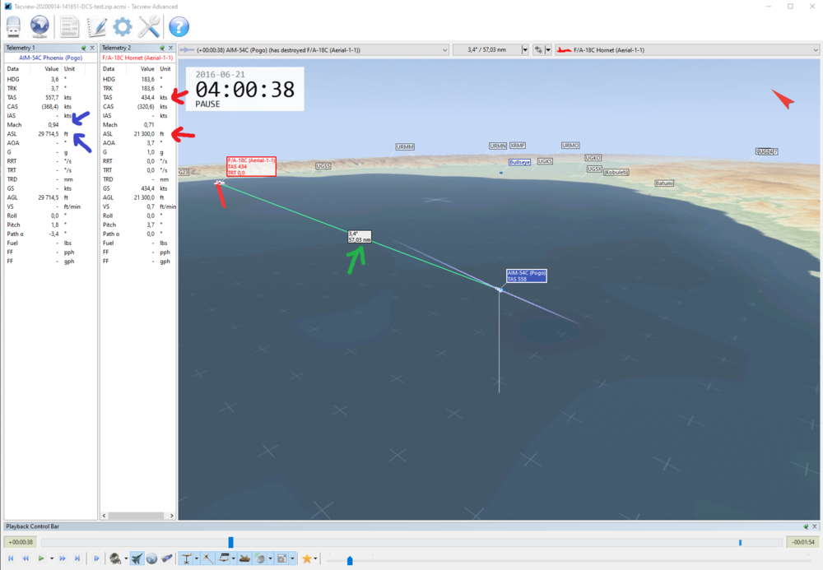
Task: Pin the Playback Control Bar panel
Action: 806,526
